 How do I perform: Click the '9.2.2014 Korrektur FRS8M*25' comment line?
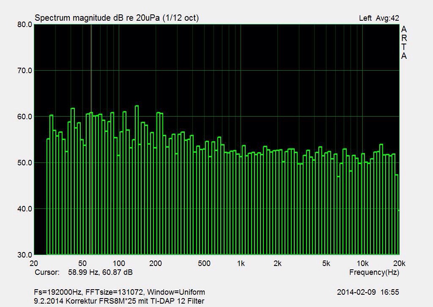tap(119, 301)
